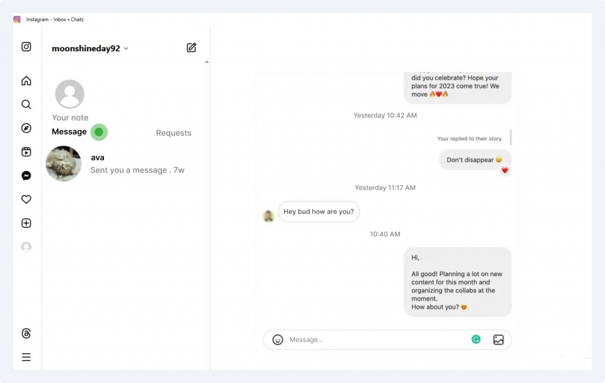Screen dimensions: 605x383
Task: Open the Reels icon in sidebar
Action: (x=26, y=152)
